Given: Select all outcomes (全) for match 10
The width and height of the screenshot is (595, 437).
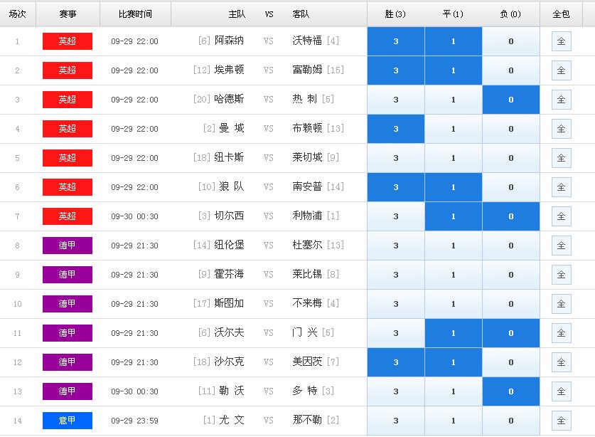Looking at the screenshot, I should pyautogui.click(x=561, y=304).
